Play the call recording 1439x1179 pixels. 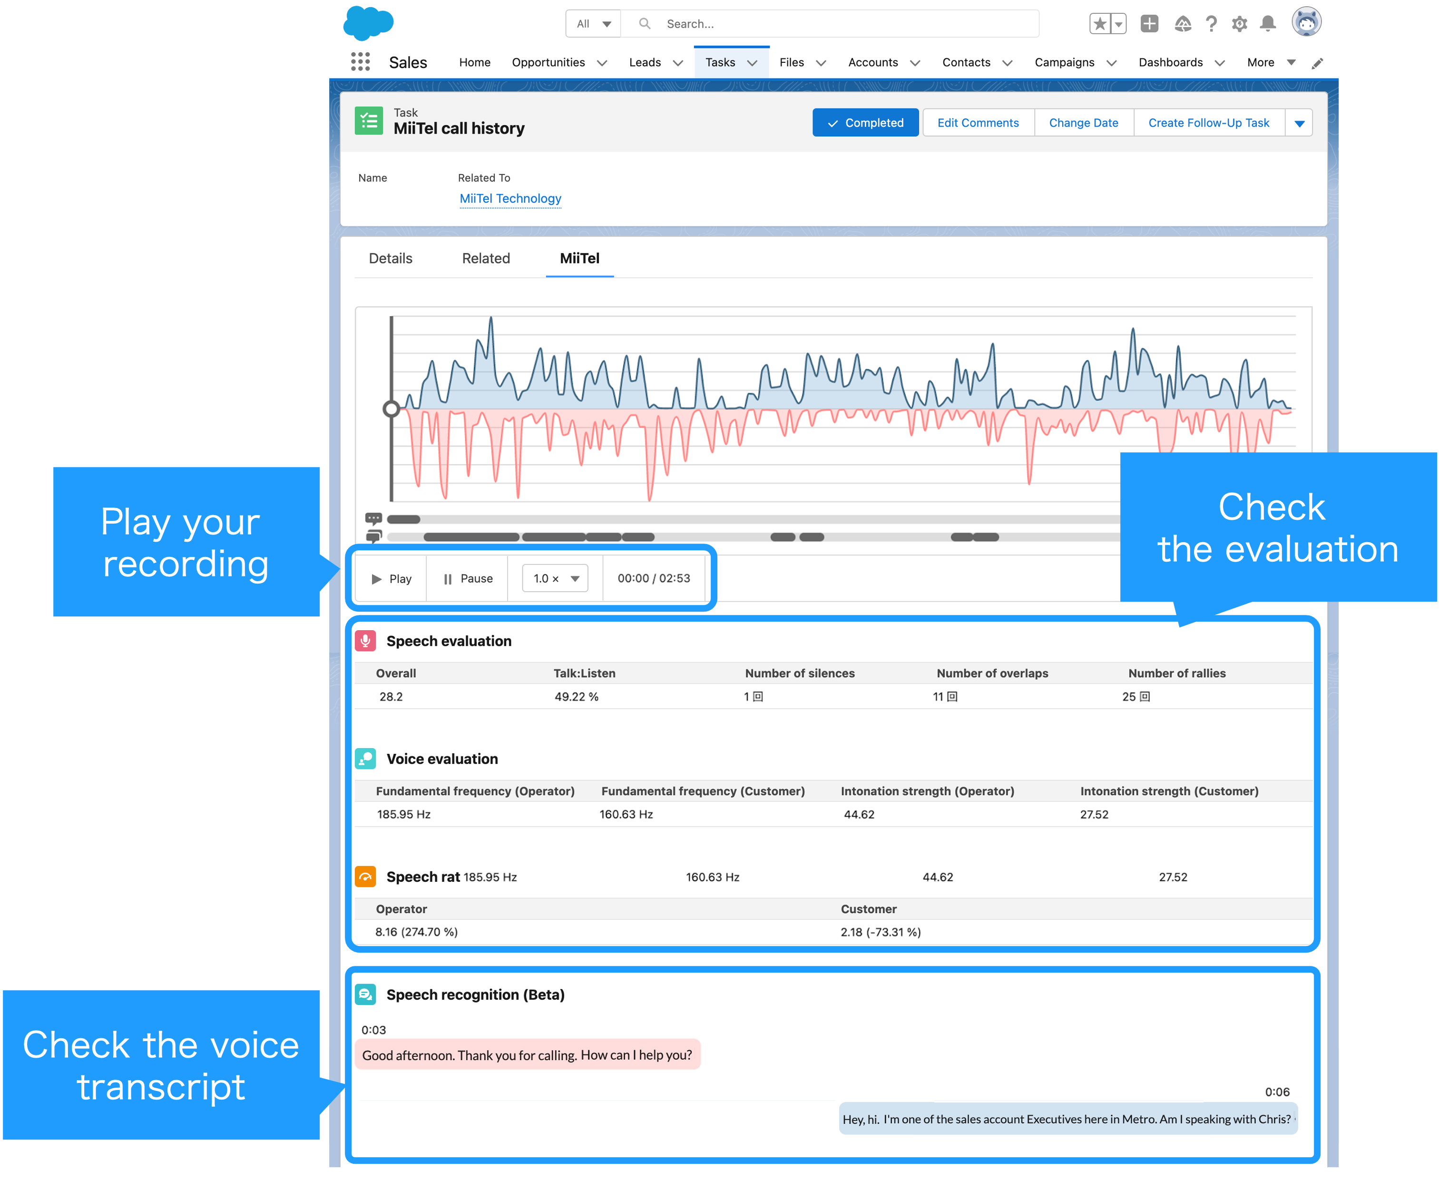(x=392, y=579)
